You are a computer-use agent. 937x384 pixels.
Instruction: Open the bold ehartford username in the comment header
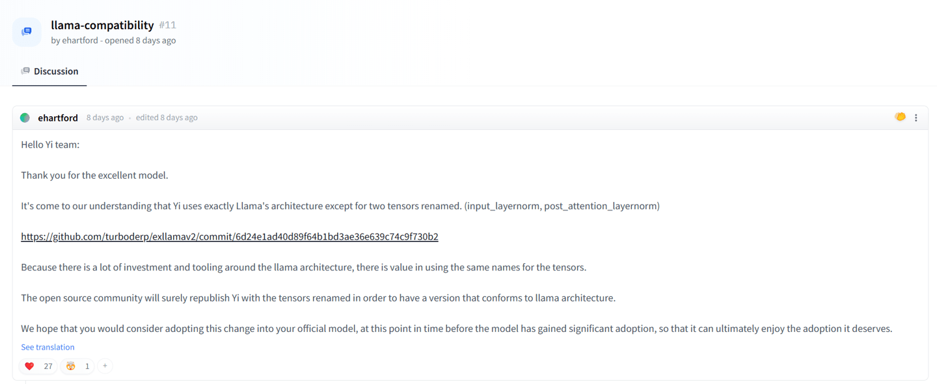click(58, 118)
